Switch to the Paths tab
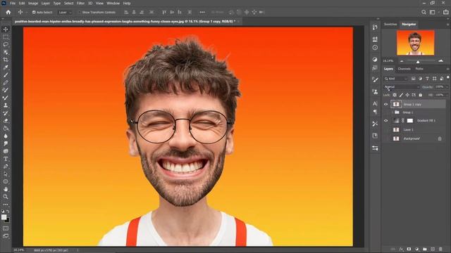The height and width of the screenshot is (253, 451). [x=419, y=69]
